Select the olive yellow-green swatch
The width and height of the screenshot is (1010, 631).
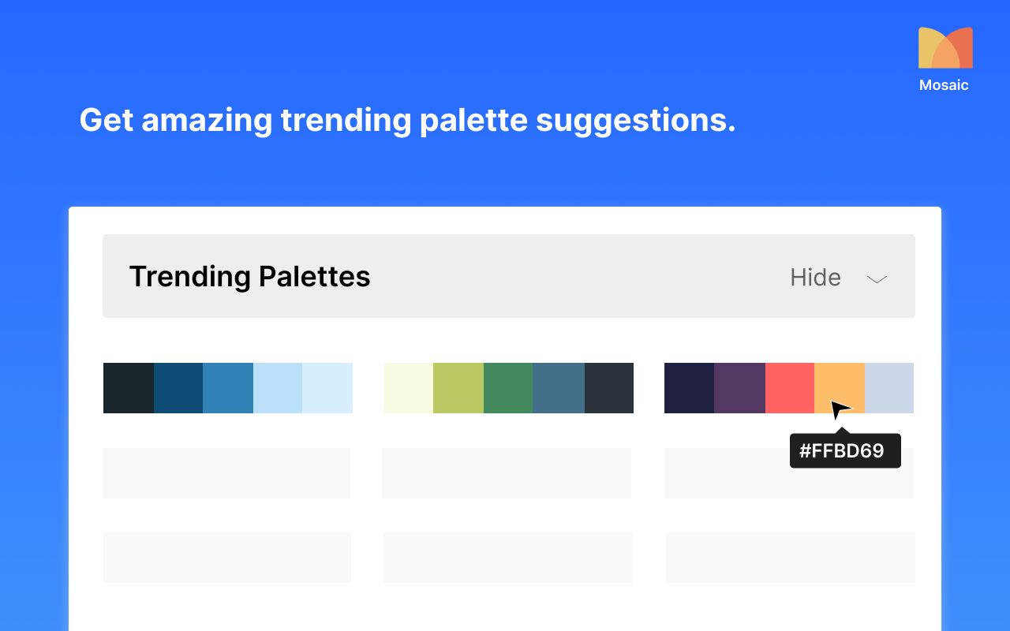pos(458,388)
